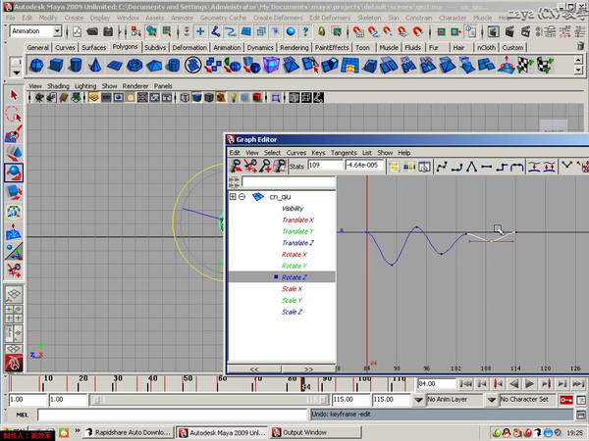Click the Stats frame value field
The height and width of the screenshot is (441, 589).
324,167
